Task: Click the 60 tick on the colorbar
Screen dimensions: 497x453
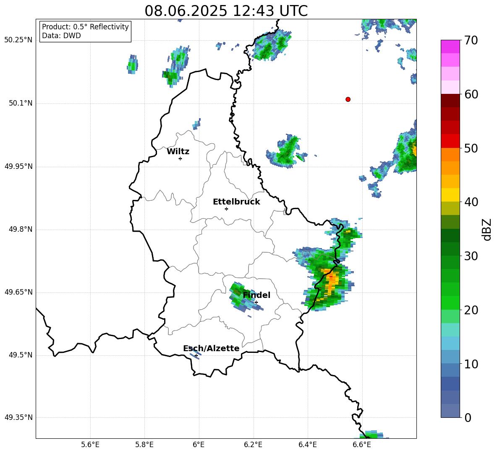Action: (471, 94)
